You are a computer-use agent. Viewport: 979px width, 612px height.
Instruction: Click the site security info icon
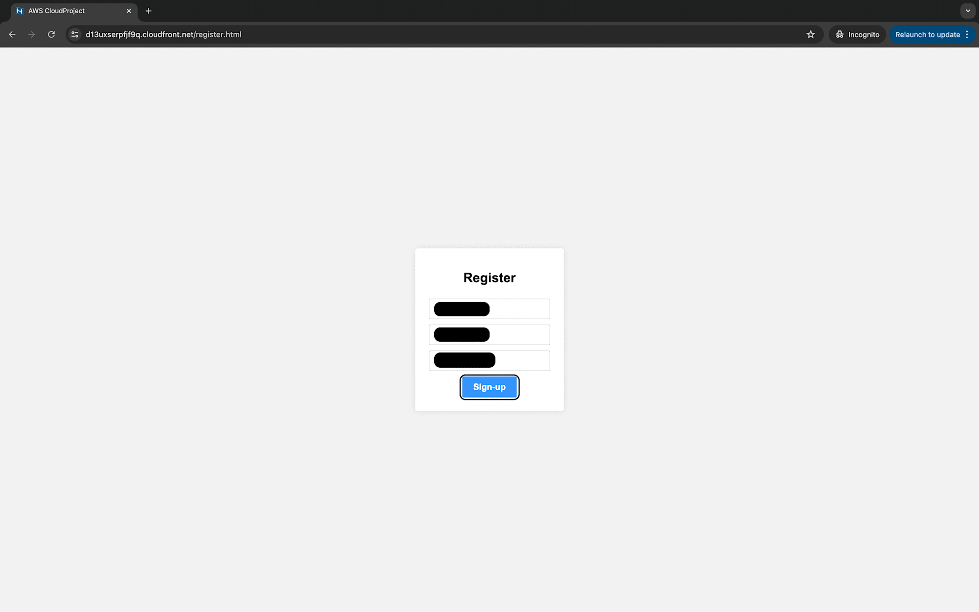click(x=75, y=34)
